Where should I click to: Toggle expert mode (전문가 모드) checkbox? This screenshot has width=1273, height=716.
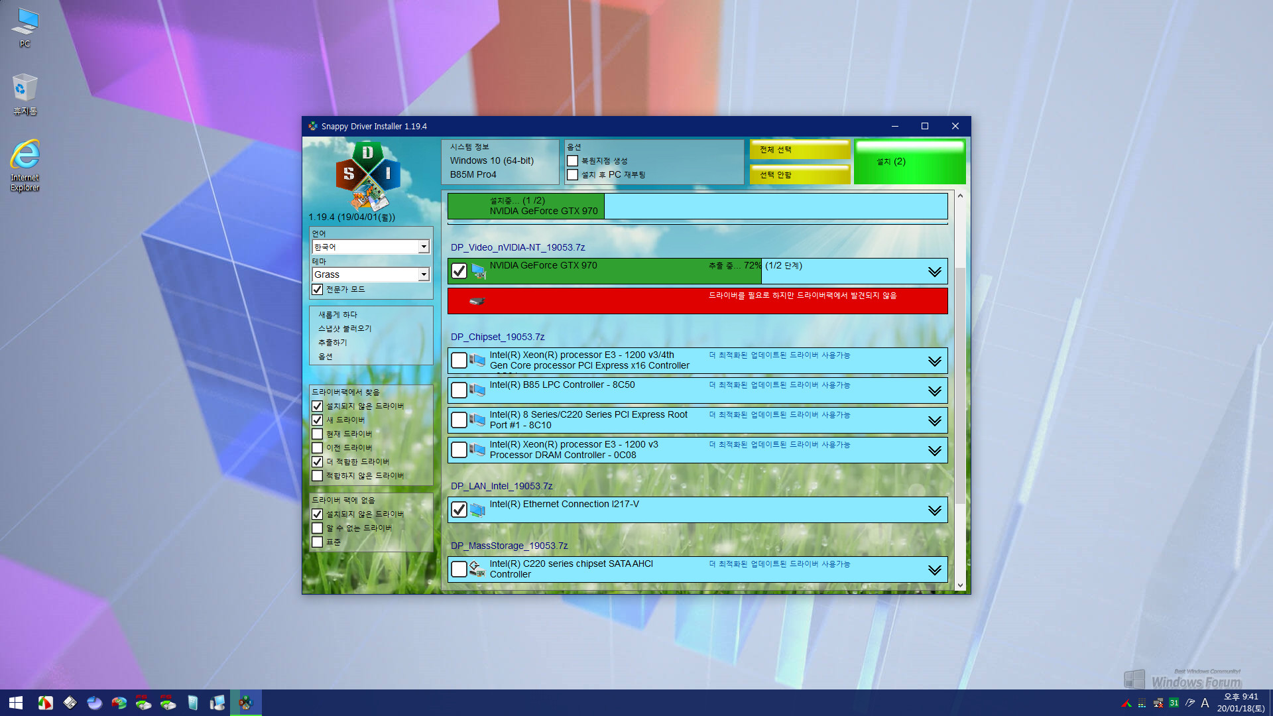click(318, 290)
